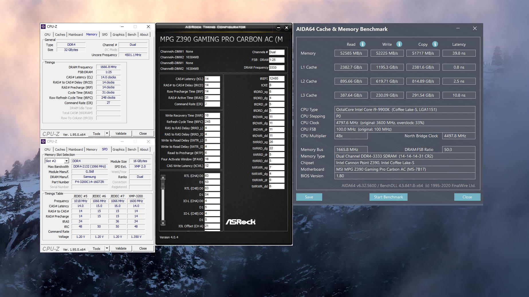Click Tools button in bottom CPU-Z window

pyautogui.click(x=97, y=248)
